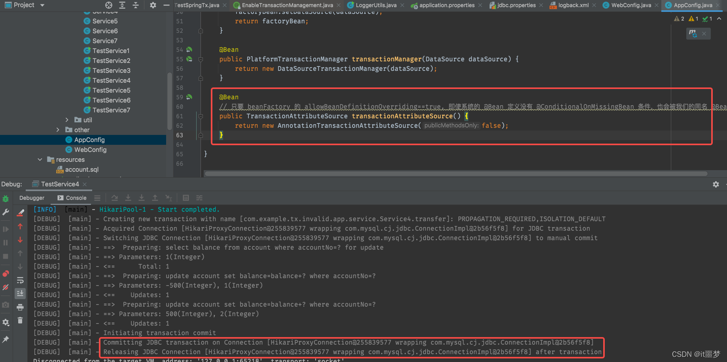Click the Pause Program icon
Screen dimensions: 727x362
pyautogui.click(x=6, y=243)
